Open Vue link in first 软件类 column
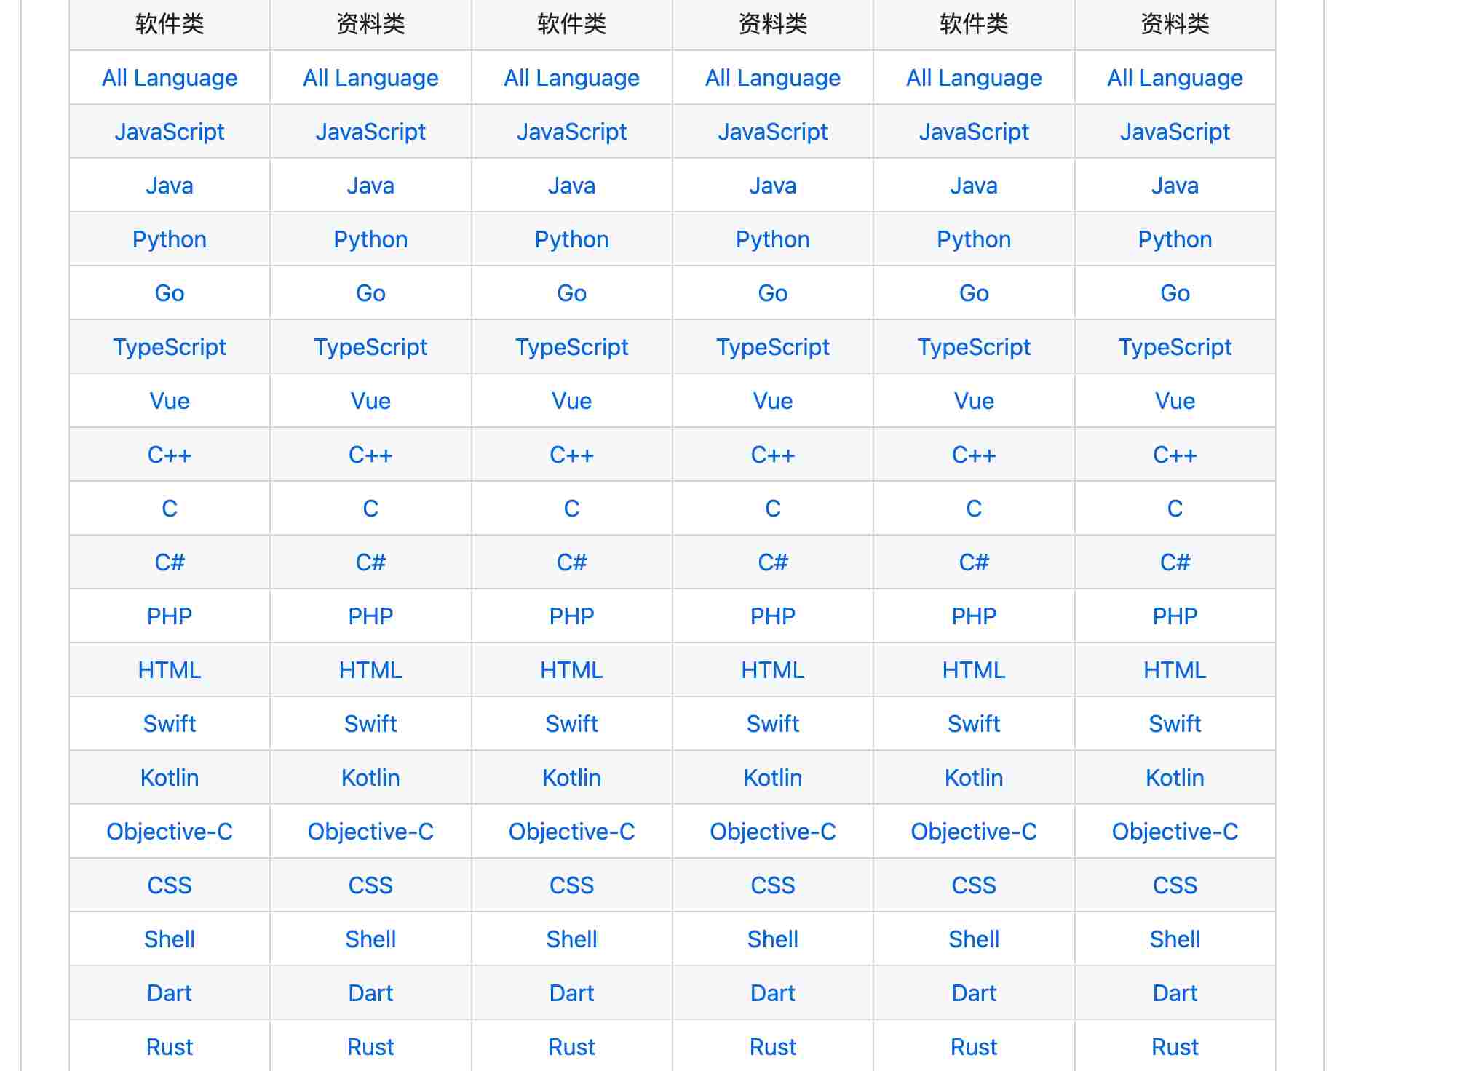 click(x=170, y=401)
